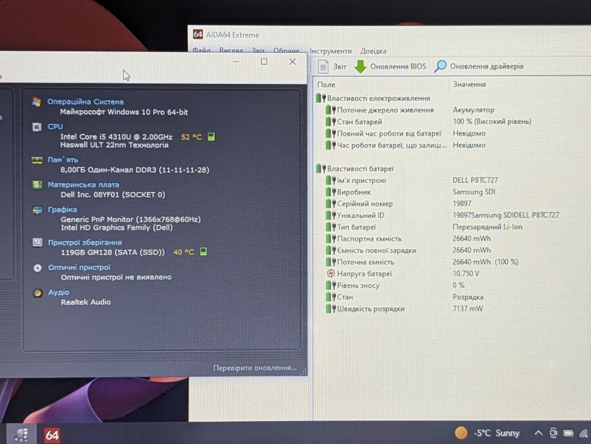Click the value DELL P8TC727

[475, 180]
